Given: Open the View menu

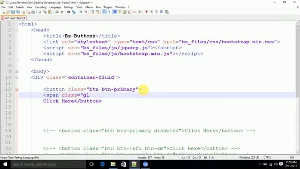Looking at the screenshot, I should (30, 7).
